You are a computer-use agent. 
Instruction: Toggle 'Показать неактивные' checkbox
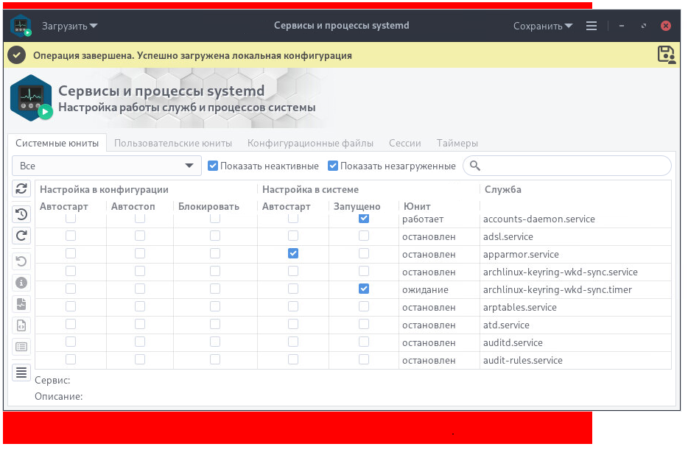click(213, 166)
